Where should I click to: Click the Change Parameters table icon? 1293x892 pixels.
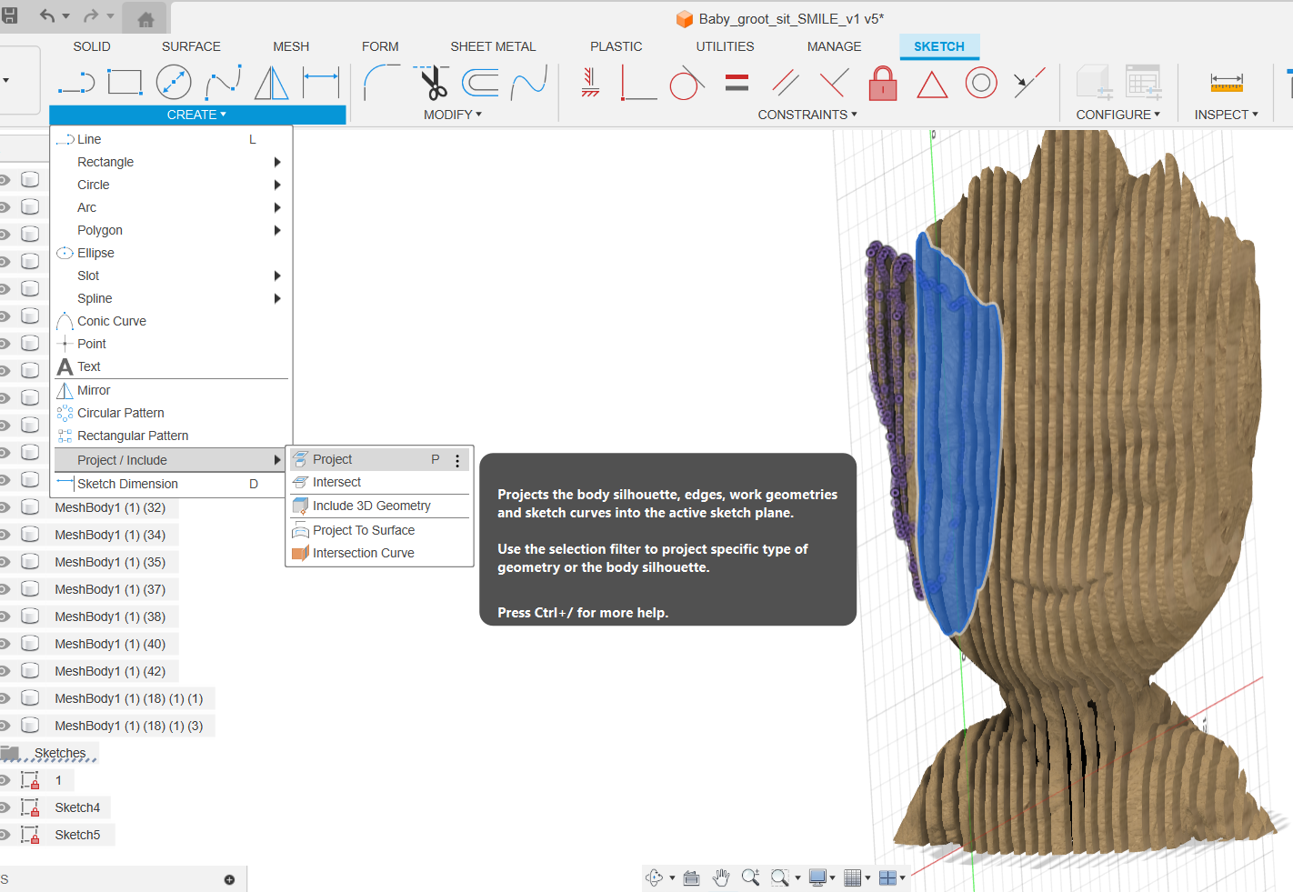(x=1143, y=82)
